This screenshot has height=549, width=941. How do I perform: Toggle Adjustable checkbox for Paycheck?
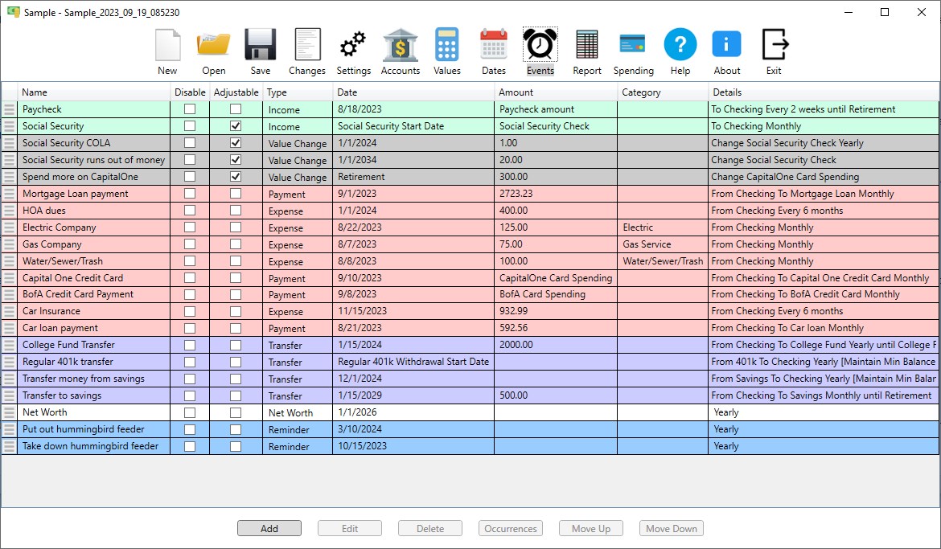click(236, 109)
